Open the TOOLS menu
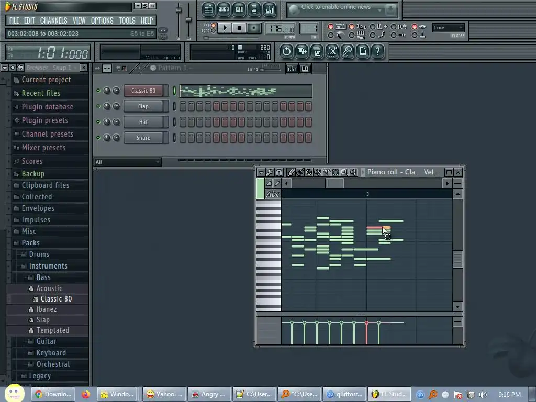536x402 pixels. [127, 20]
